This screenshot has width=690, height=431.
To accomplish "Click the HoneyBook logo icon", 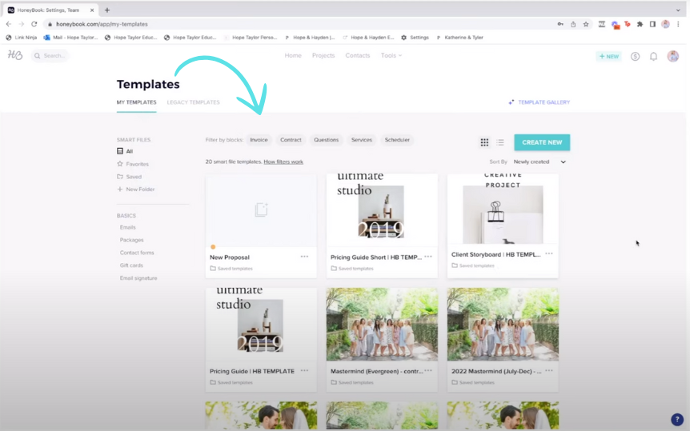I will pos(15,55).
